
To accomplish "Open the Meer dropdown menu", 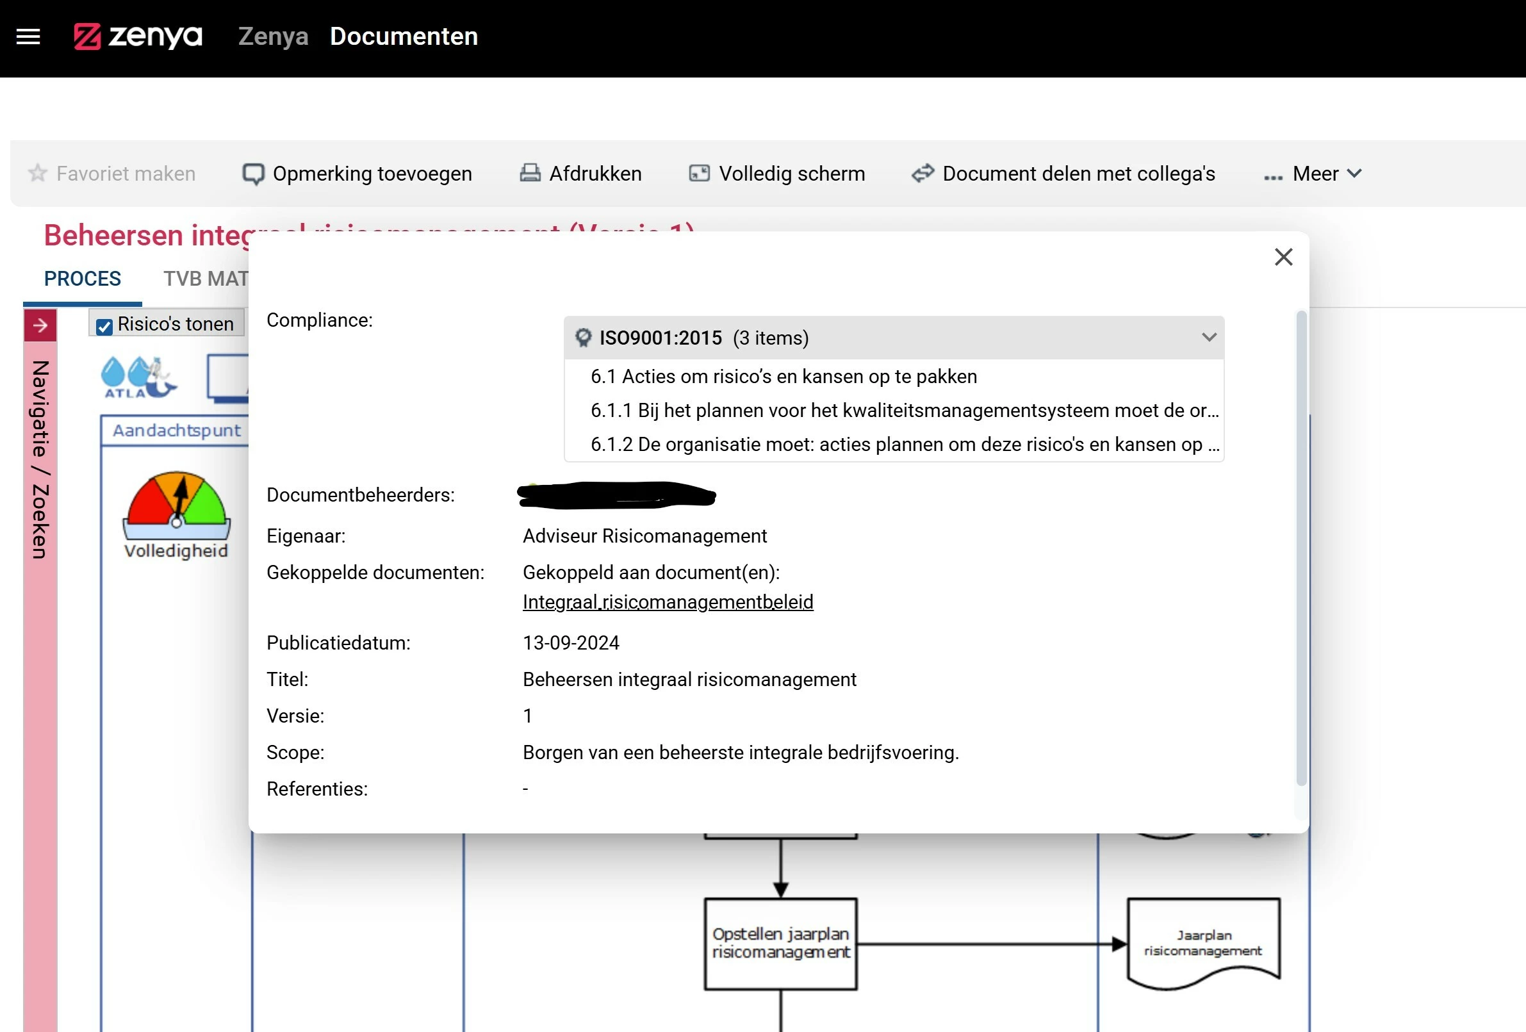I will click(1314, 174).
